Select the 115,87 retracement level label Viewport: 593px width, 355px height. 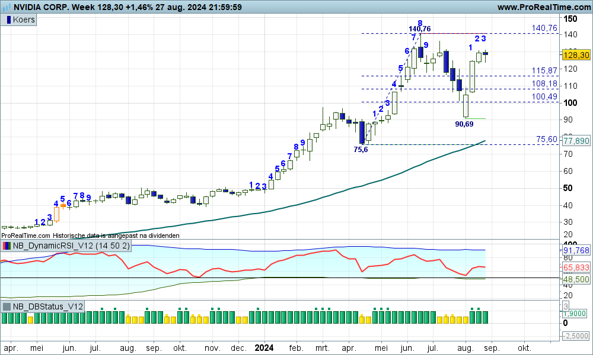coord(544,70)
